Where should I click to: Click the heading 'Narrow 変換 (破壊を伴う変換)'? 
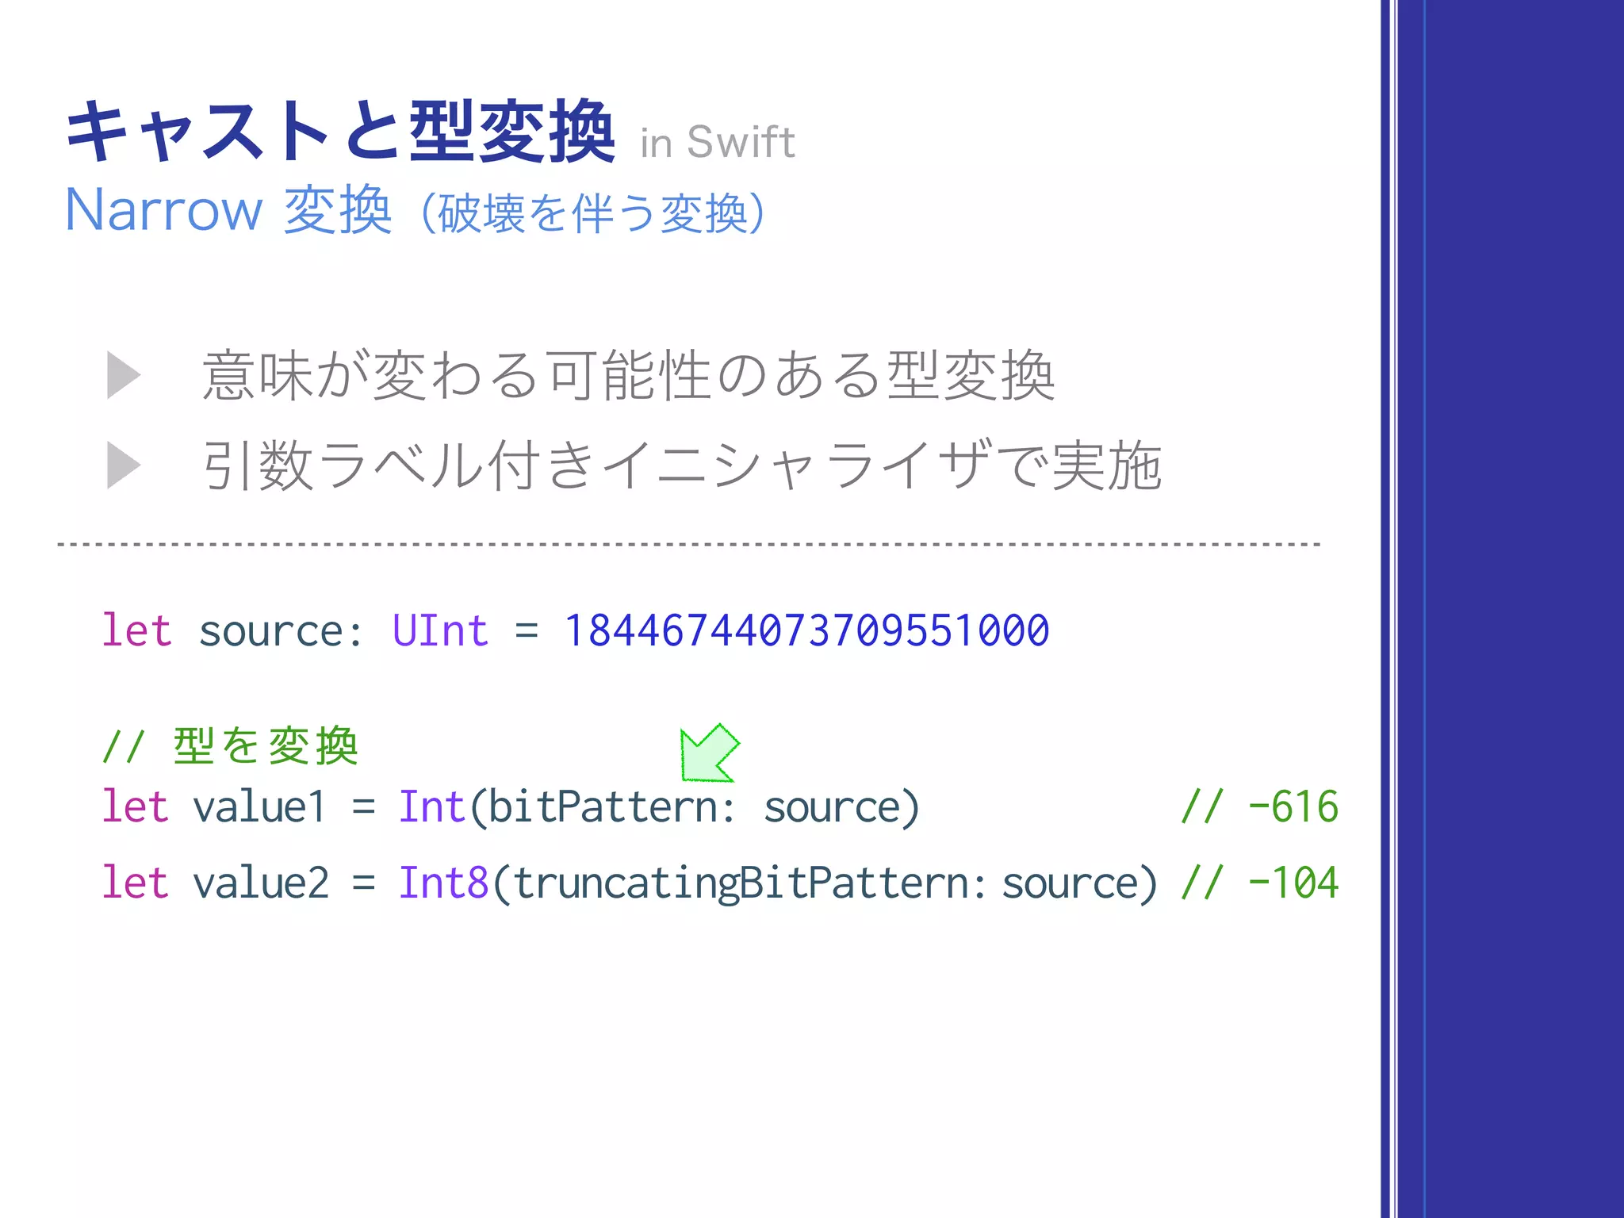415,211
